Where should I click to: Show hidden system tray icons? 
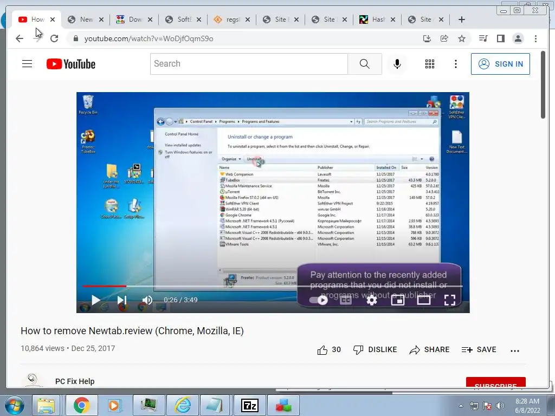461,406
